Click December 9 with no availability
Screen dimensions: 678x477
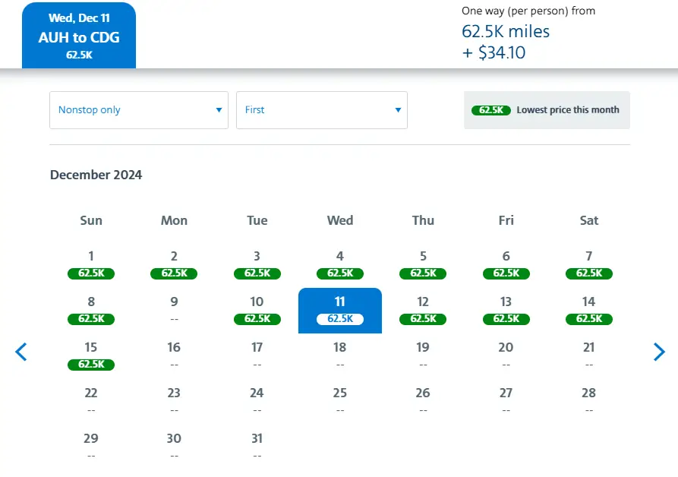(x=174, y=310)
